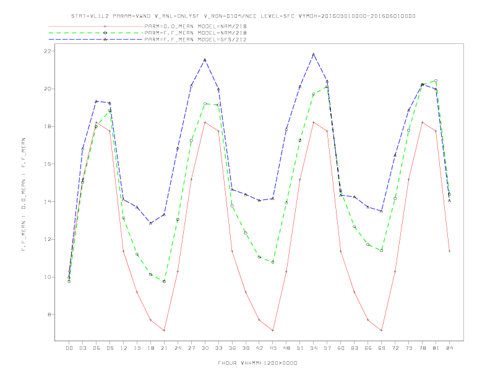Viewport: 490px width, 379px height.
Task: Click x-axis forecast hour label 21
Action: pos(164,348)
